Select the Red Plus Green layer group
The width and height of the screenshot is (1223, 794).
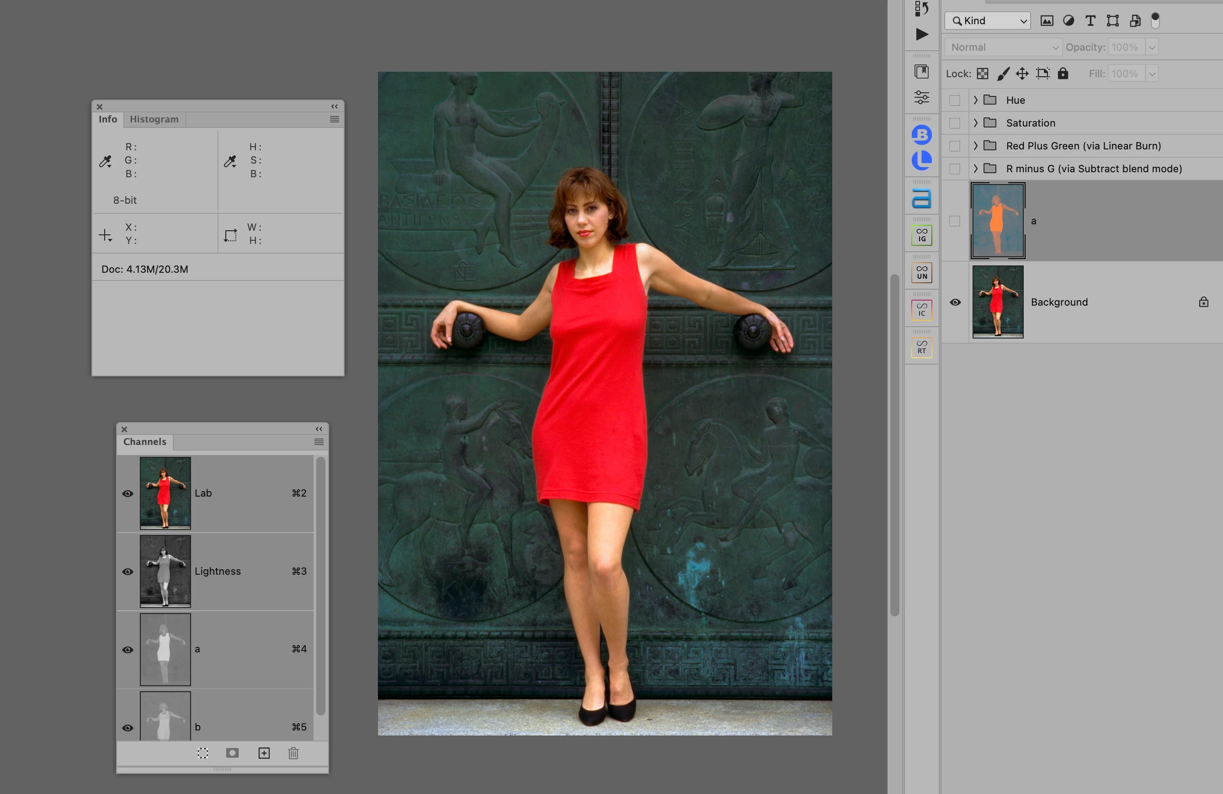[x=1083, y=146]
